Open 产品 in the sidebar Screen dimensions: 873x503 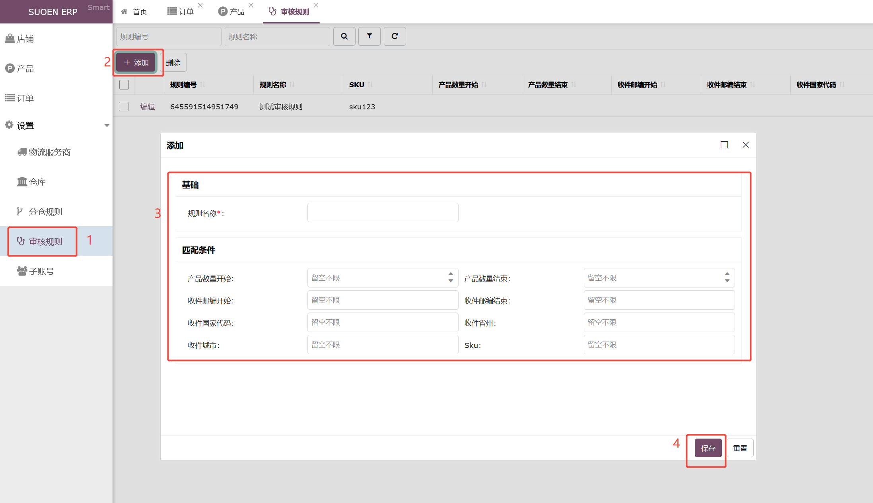point(56,68)
